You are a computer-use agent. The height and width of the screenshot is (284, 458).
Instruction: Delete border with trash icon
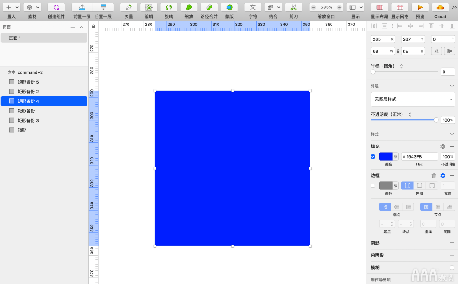433,175
